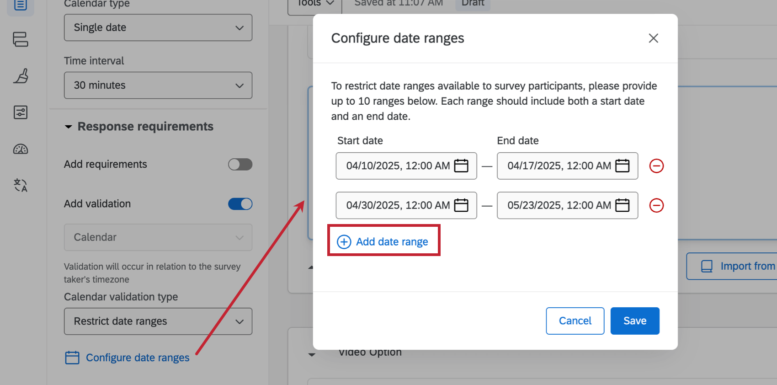Open the Calendar validation type dropdown
The image size is (777, 385).
pyautogui.click(x=158, y=321)
